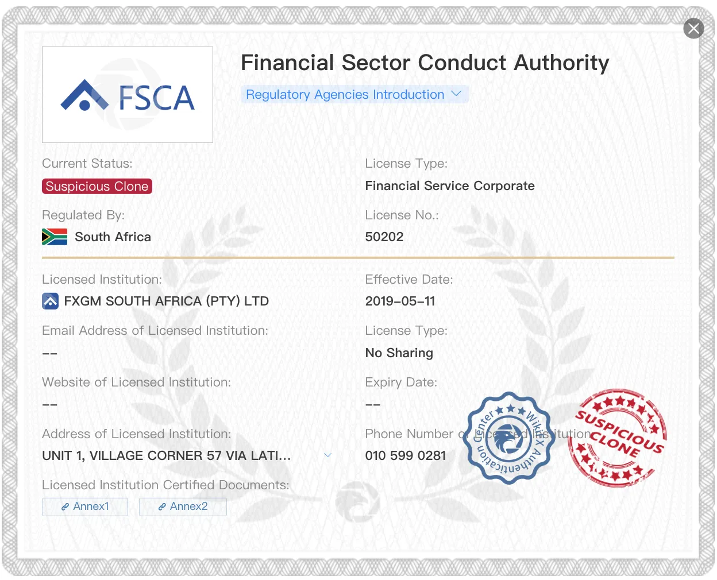Viewport: 717px width, 580px height.
Task: Click the FSCA logo image
Action: [x=128, y=95]
